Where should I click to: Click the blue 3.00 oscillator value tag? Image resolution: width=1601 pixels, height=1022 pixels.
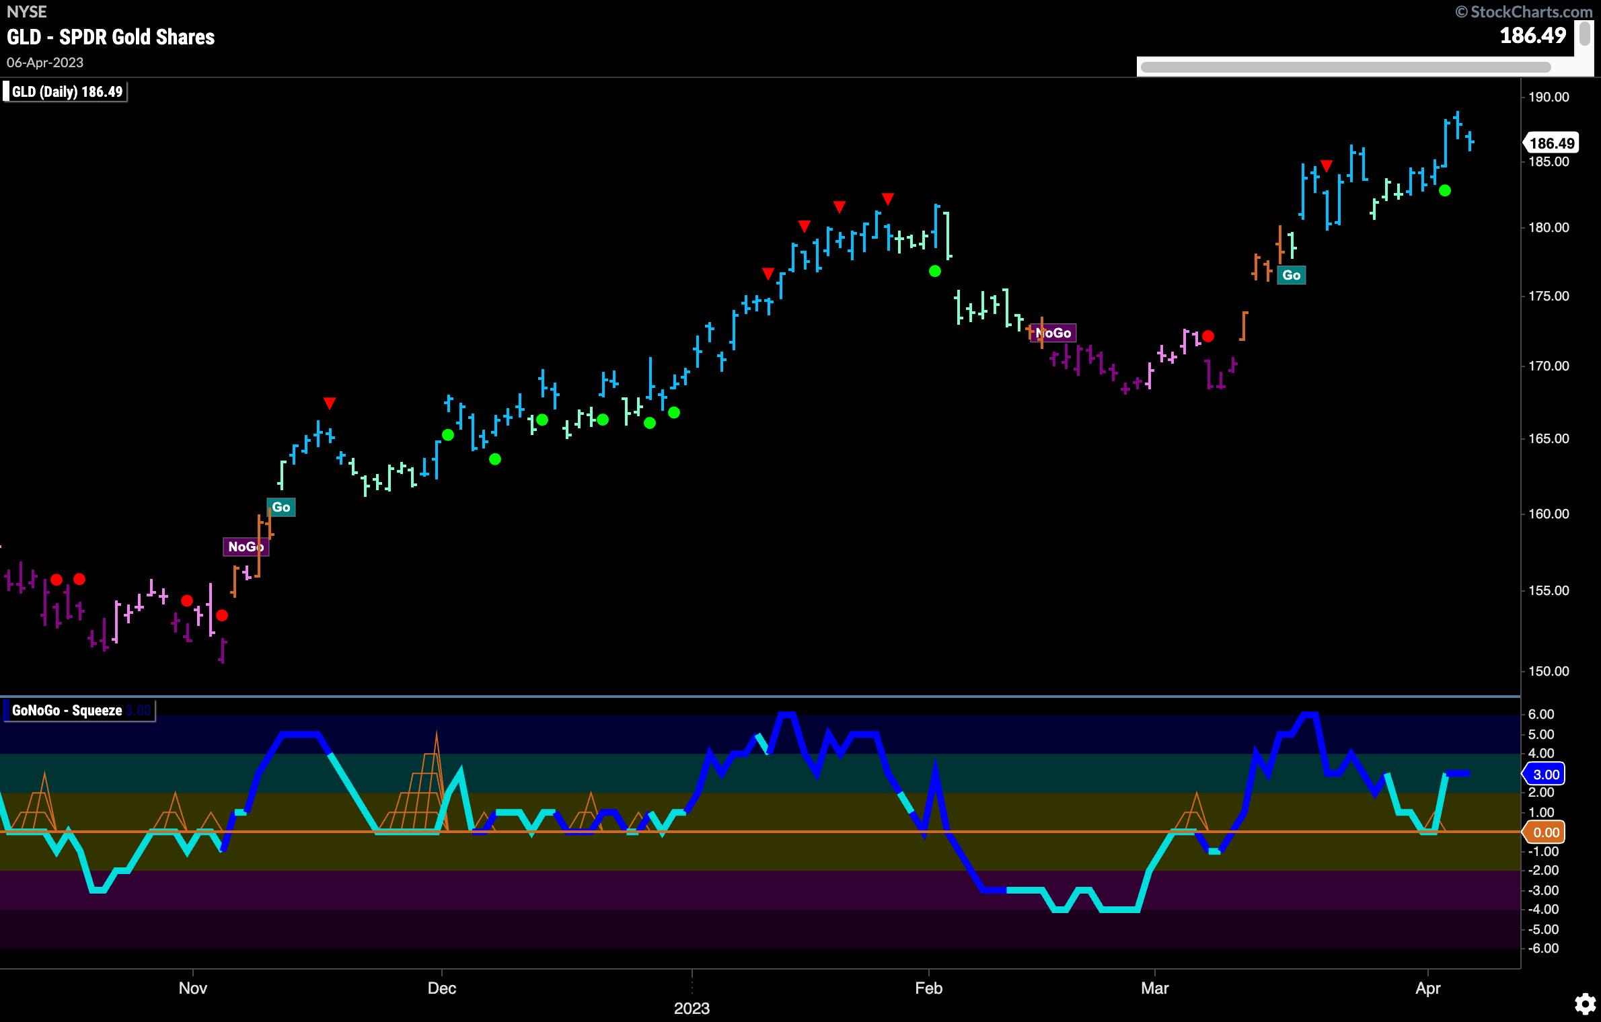click(x=1545, y=774)
